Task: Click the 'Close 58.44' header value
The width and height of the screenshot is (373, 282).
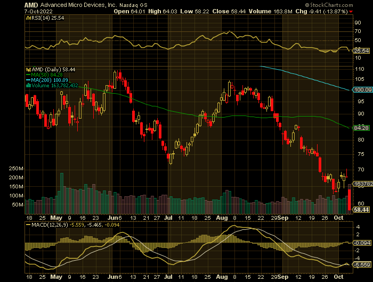Action: pos(229,11)
